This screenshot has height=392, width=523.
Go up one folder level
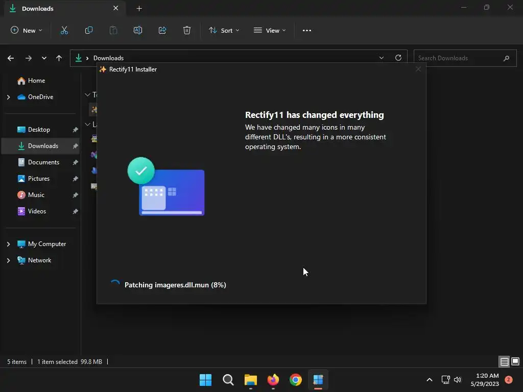pyautogui.click(x=59, y=58)
